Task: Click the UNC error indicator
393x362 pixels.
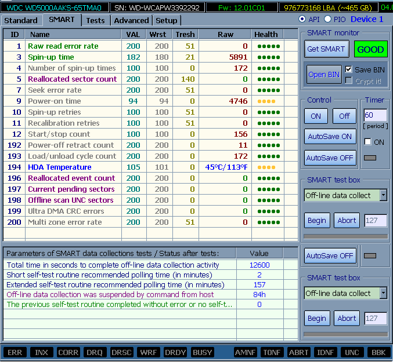Action: point(352,353)
